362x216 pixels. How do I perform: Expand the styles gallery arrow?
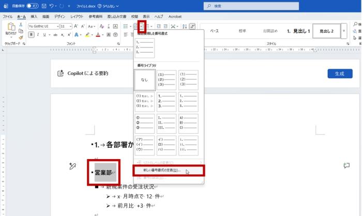coord(344,32)
